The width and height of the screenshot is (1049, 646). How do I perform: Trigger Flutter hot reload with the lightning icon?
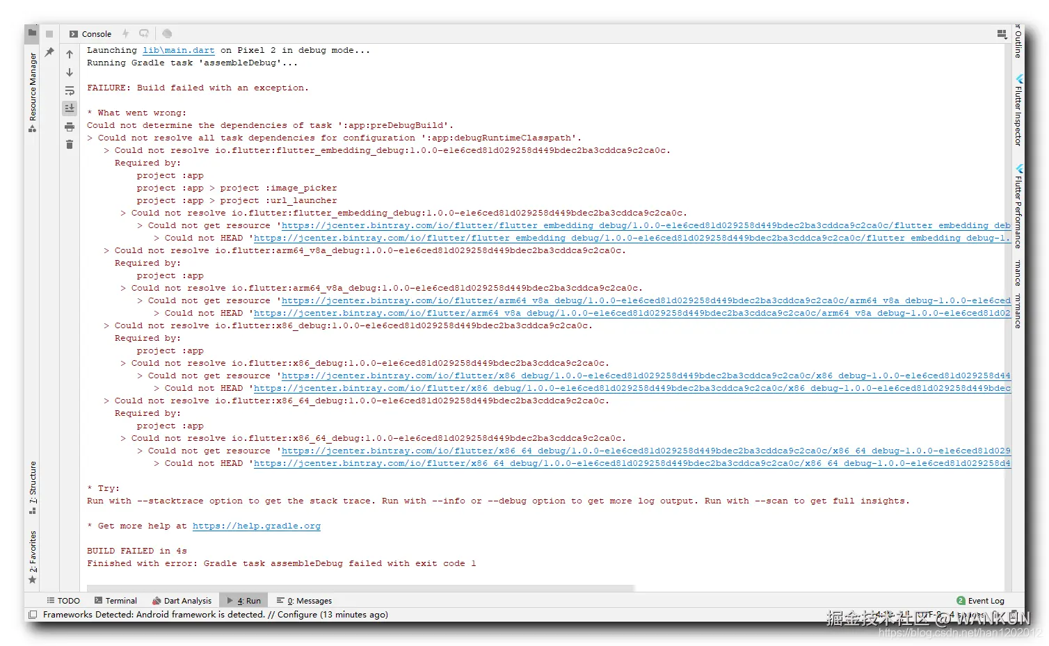(126, 33)
